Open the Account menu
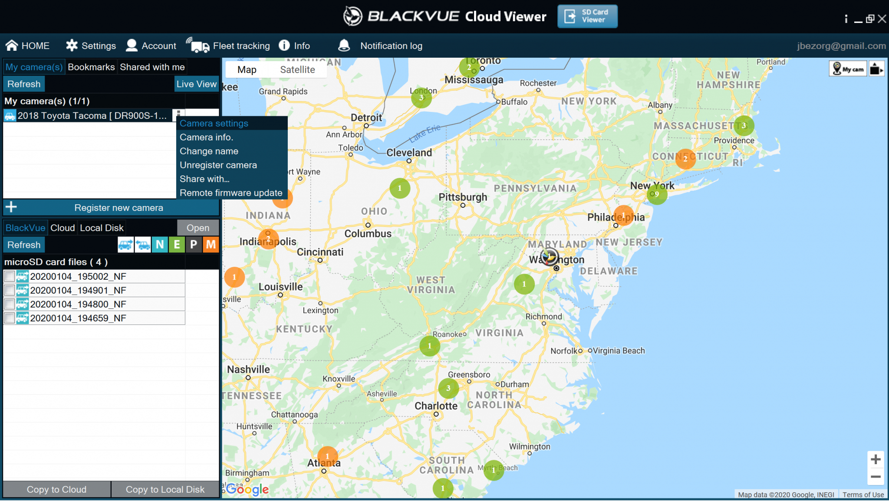The height and width of the screenshot is (501, 889). [x=151, y=46]
